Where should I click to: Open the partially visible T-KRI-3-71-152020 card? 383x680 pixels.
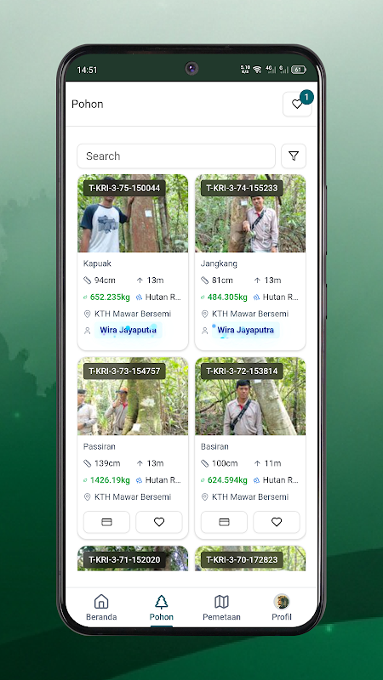[133, 558]
